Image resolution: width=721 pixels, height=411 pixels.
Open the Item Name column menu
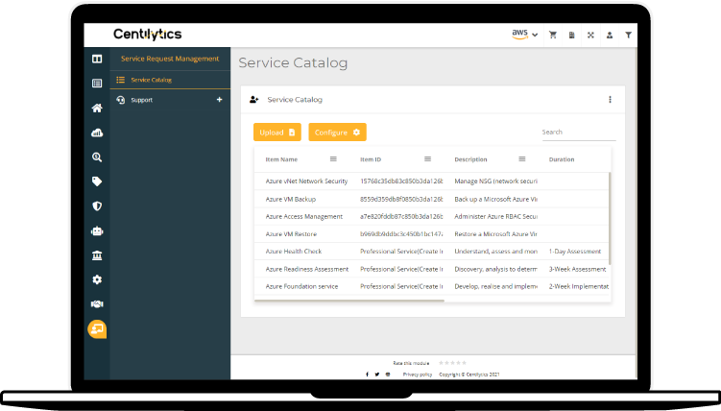[333, 159]
